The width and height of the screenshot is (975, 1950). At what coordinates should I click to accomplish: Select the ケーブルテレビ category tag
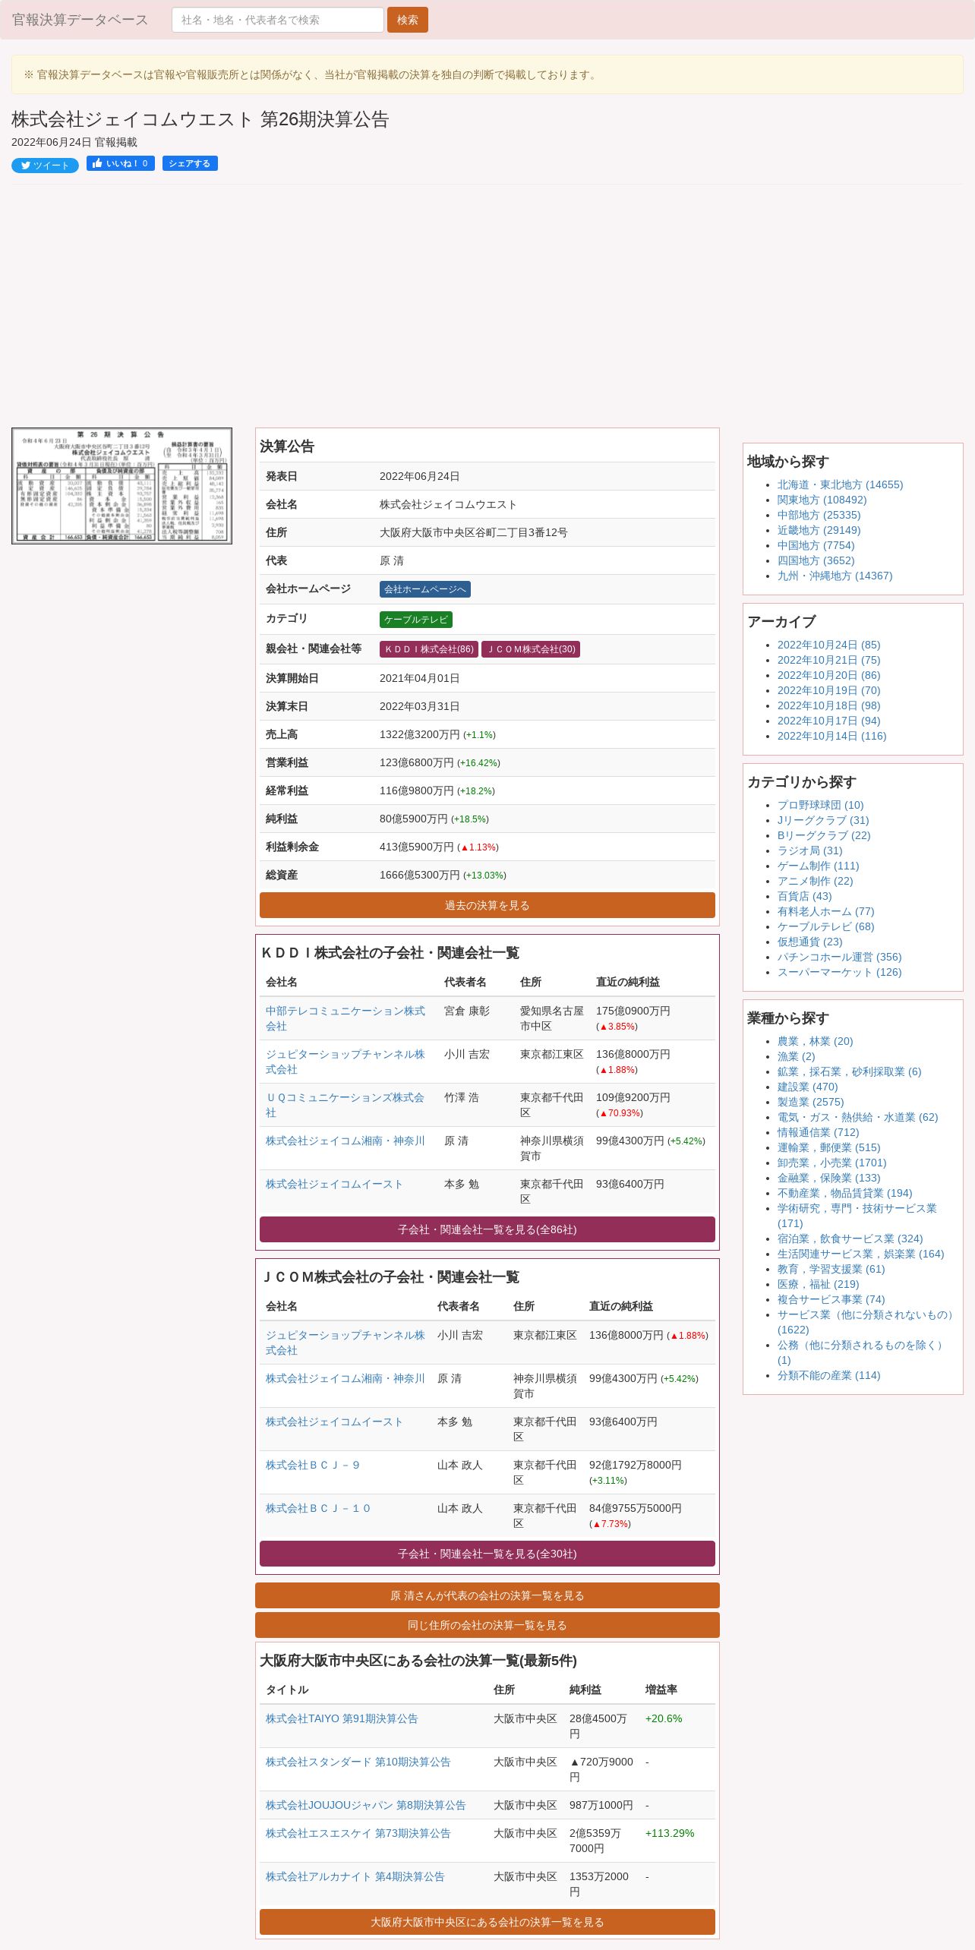pyautogui.click(x=416, y=620)
